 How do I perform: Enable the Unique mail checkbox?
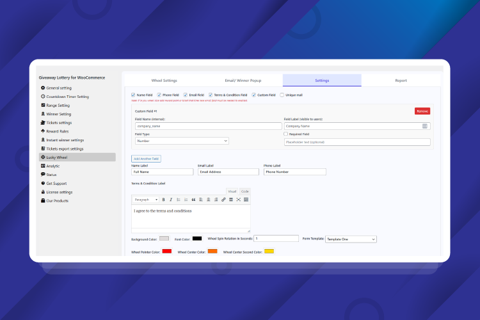[x=282, y=95]
